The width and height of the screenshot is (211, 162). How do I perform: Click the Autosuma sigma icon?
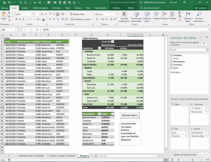pyautogui.click(x=180, y=13)
